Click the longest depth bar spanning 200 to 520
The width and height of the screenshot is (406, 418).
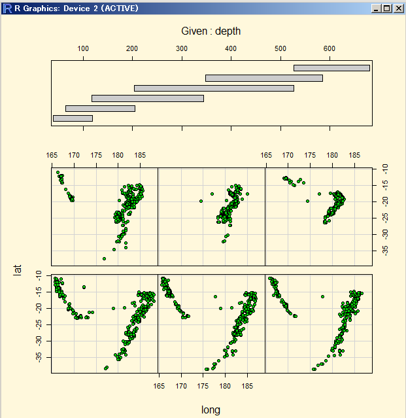pos(214,88)
